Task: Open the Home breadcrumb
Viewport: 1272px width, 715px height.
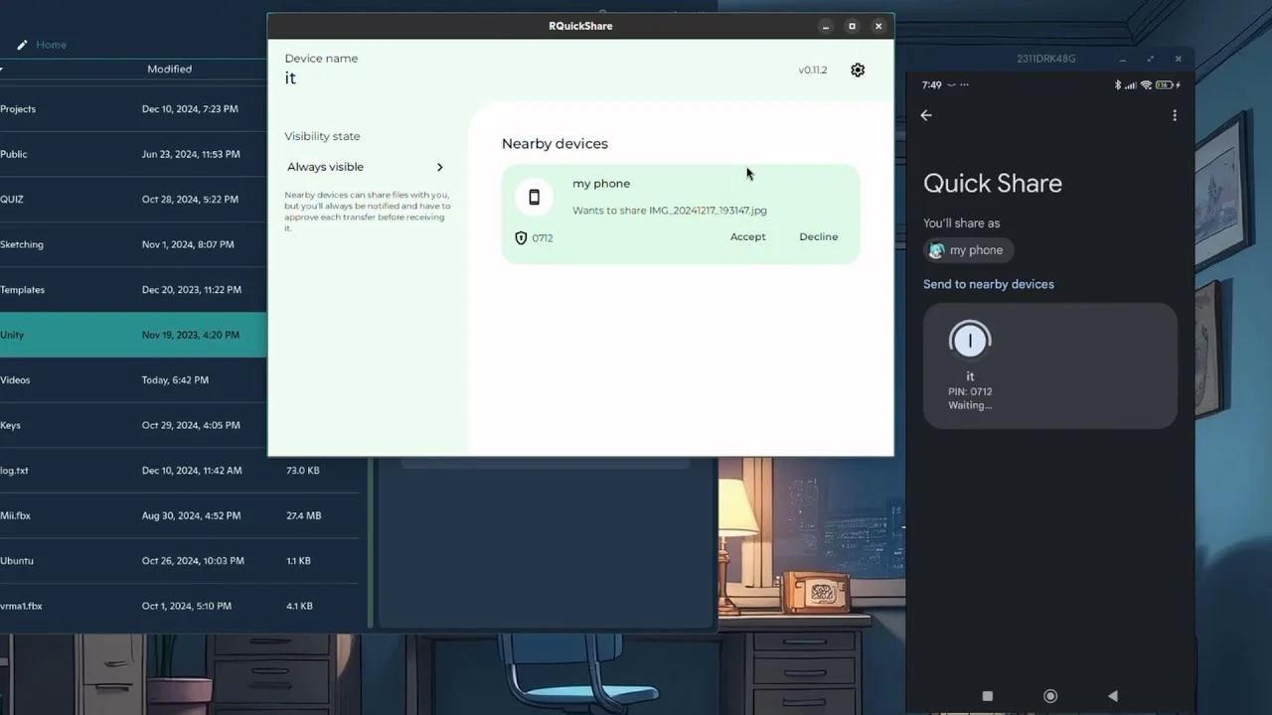Action: click(x=52, y=45)
